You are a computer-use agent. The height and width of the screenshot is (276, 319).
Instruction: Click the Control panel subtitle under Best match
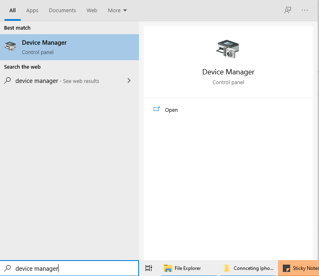coord(38,52)
